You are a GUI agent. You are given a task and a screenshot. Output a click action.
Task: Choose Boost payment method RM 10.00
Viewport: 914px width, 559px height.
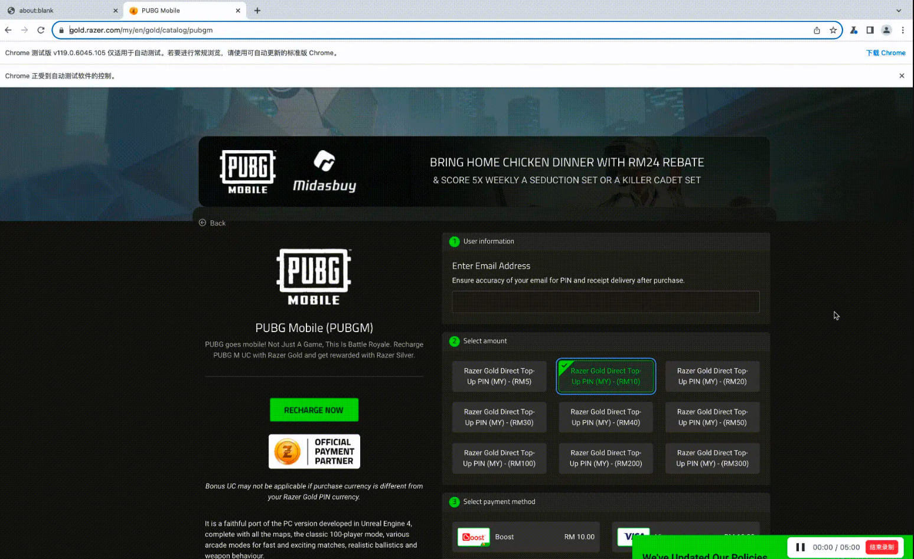[526, 537]
